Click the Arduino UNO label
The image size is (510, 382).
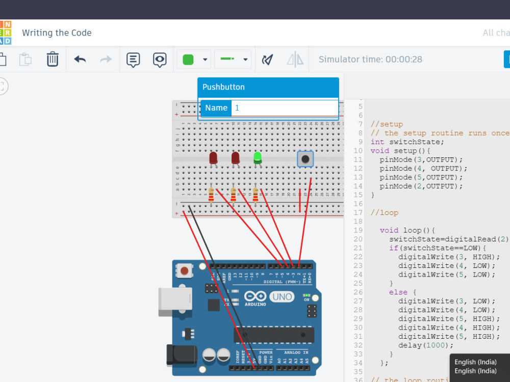tap(282, 296)
